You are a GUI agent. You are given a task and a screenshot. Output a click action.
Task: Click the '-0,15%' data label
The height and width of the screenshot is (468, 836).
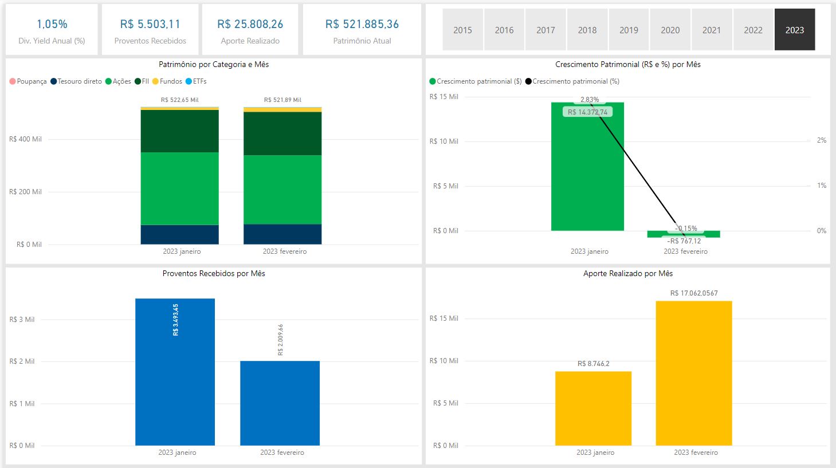click(x=686, y=229)
